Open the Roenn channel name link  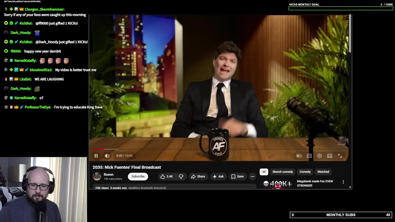coord(109,175)
